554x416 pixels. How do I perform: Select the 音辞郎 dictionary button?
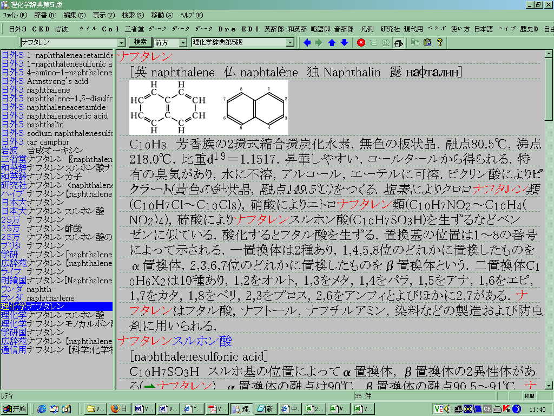[x=344, y=29]
